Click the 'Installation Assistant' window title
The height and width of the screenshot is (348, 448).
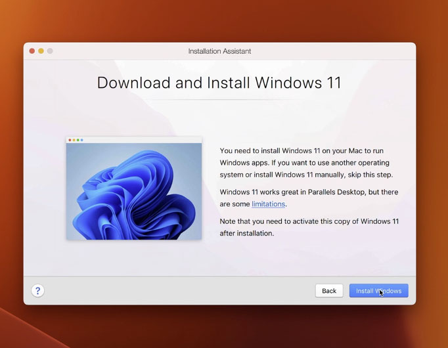click(x=219, y=51)
